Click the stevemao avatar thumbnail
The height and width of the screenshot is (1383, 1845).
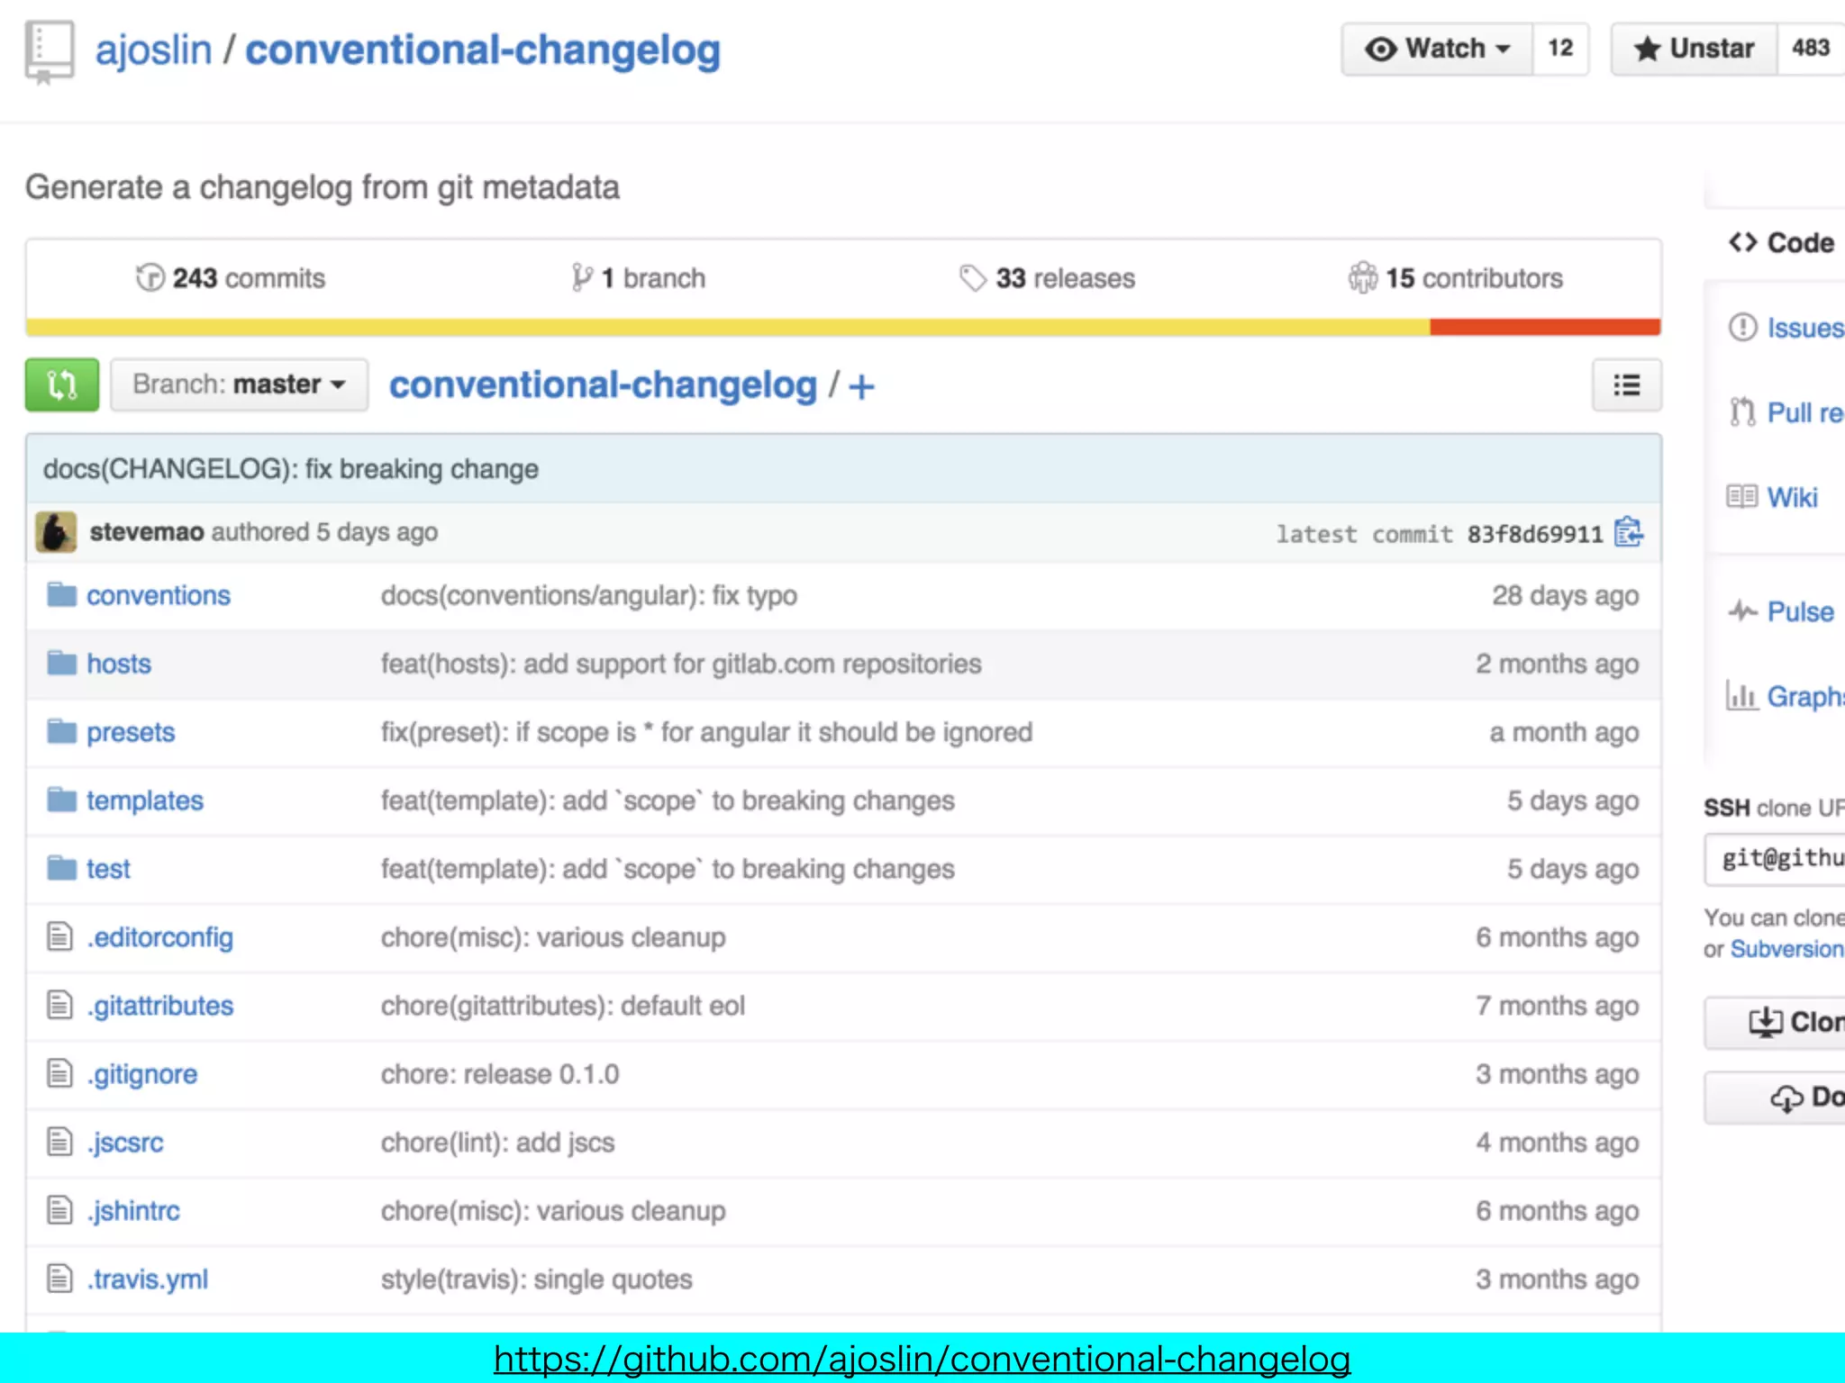pos(56,532)
